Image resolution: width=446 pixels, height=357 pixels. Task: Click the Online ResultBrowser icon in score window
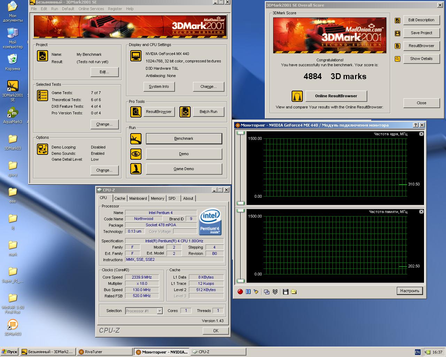point(297,96)
